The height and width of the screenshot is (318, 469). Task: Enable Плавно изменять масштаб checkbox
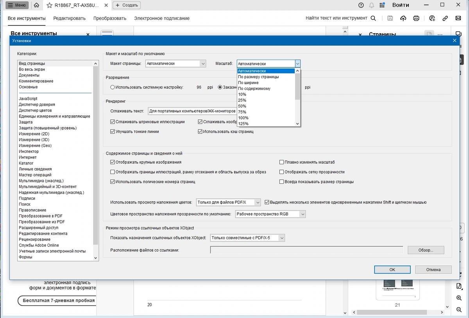281,162
